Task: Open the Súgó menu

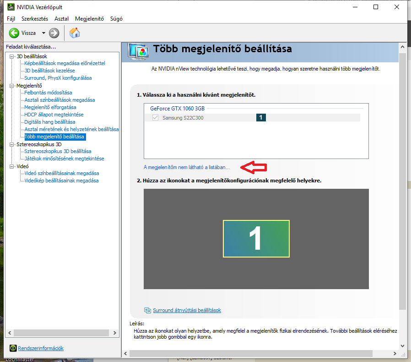Action: 116,19
